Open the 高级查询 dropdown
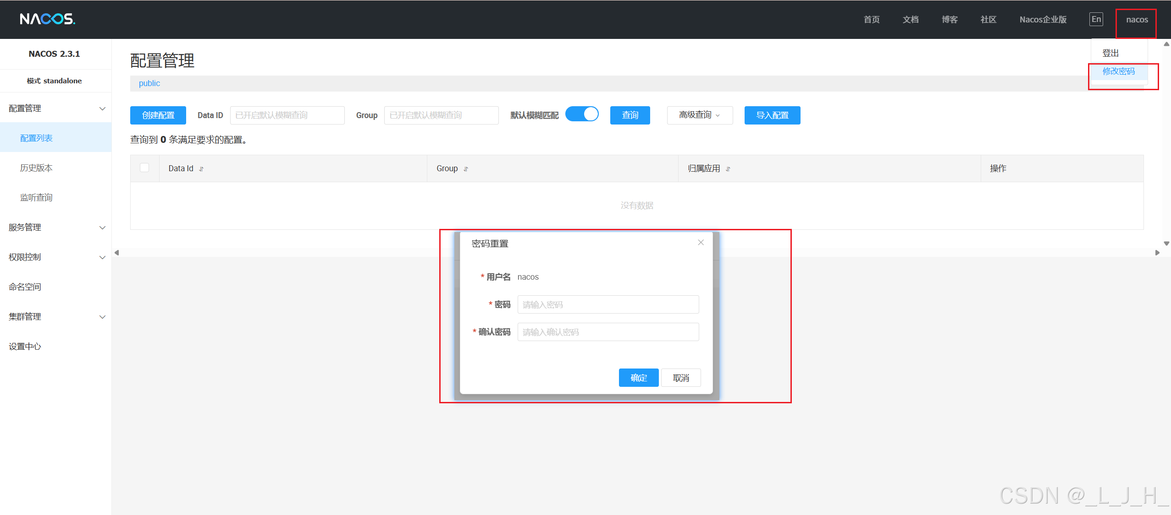1171x515 pixels. click(699, 115)
